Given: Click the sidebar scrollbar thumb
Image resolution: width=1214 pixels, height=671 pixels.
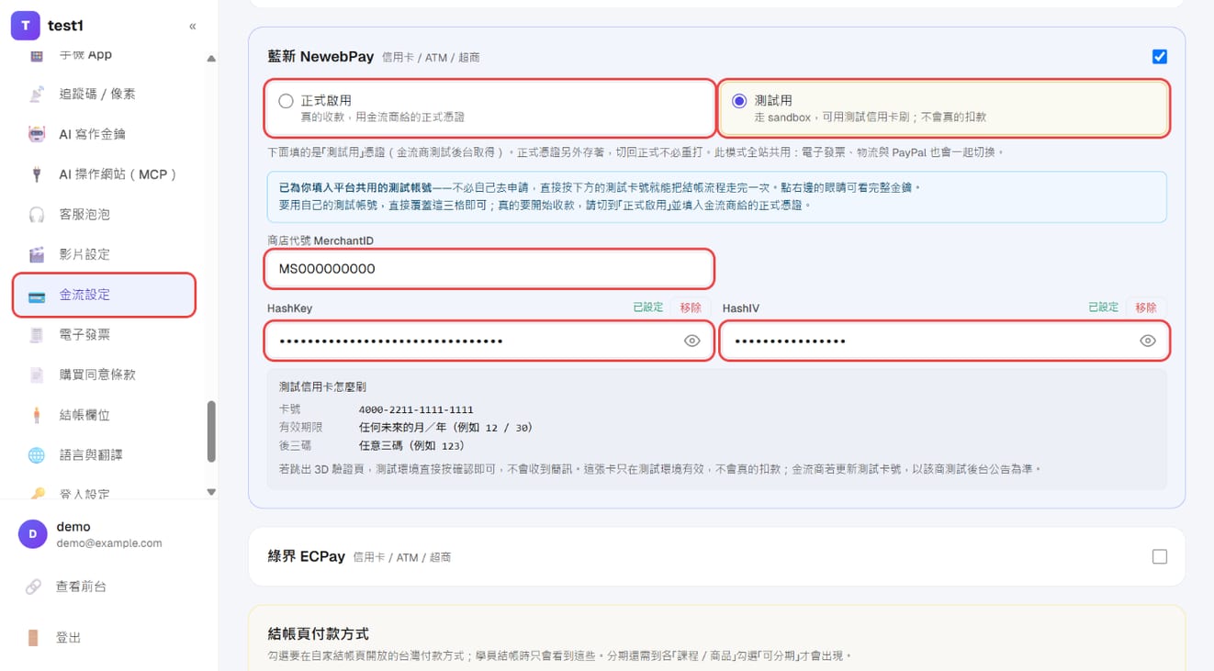Looking at the screenshot, I should (211, 431).
